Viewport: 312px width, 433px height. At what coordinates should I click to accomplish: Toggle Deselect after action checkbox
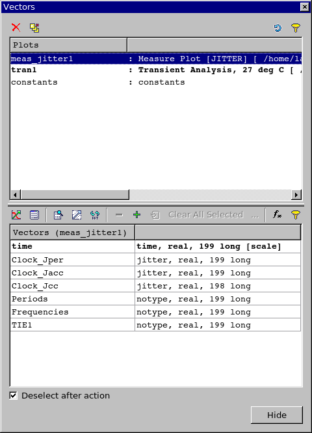tap(13, 395)
